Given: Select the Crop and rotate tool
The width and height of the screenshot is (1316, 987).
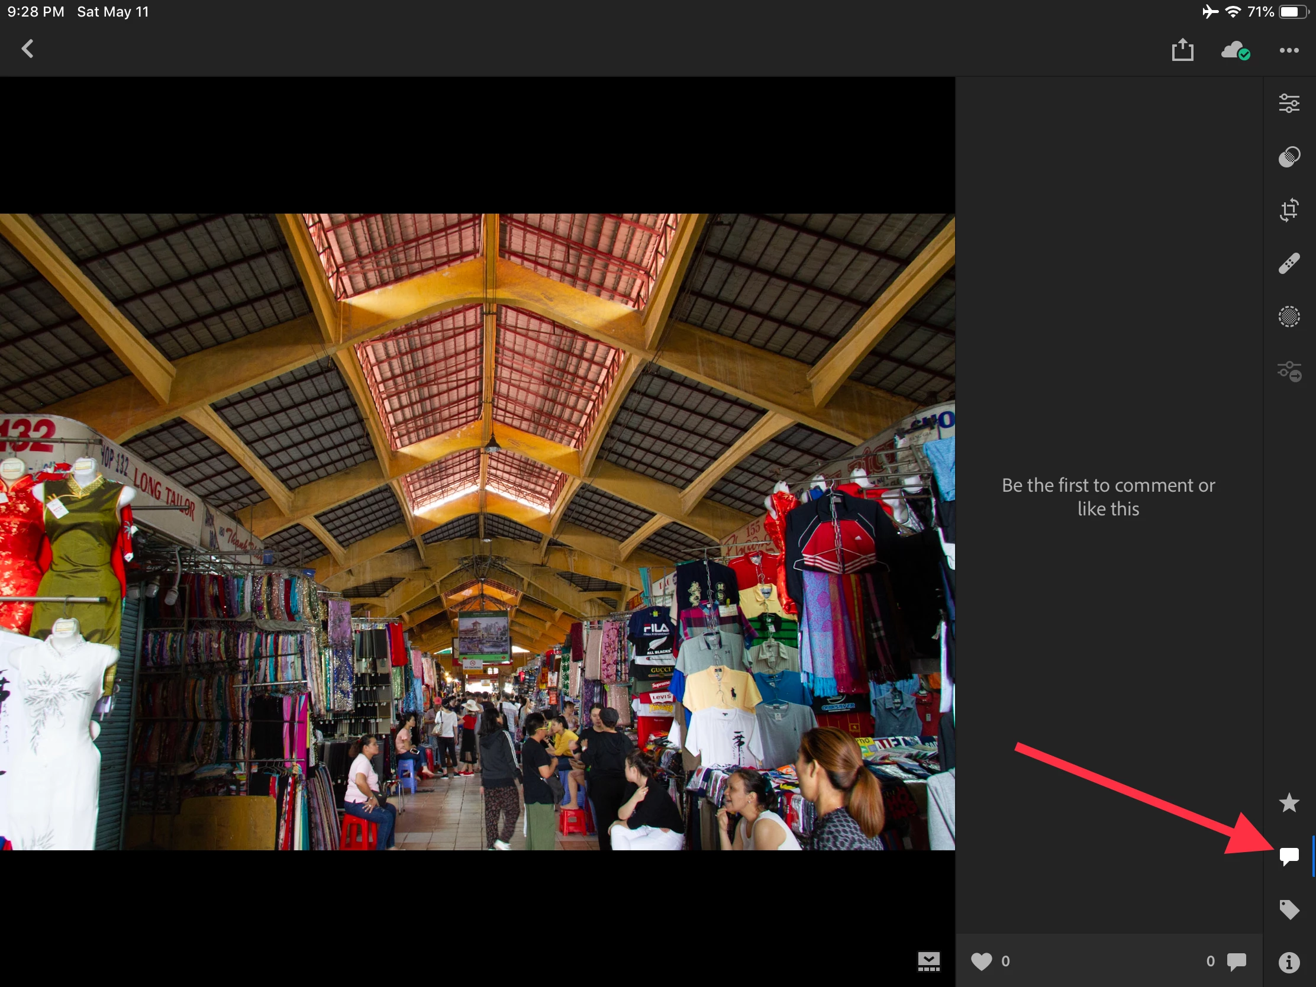Looking at the screenshot, I should (1289, 210).
